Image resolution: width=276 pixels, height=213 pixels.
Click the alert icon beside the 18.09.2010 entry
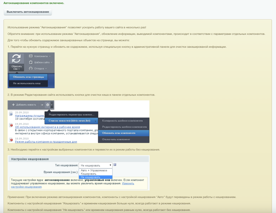click(x=11, y=140)
